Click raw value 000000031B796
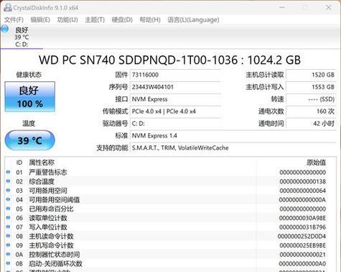Image resolution: width=341 pixels, height=272 pixels. click(x=302, y=227)
